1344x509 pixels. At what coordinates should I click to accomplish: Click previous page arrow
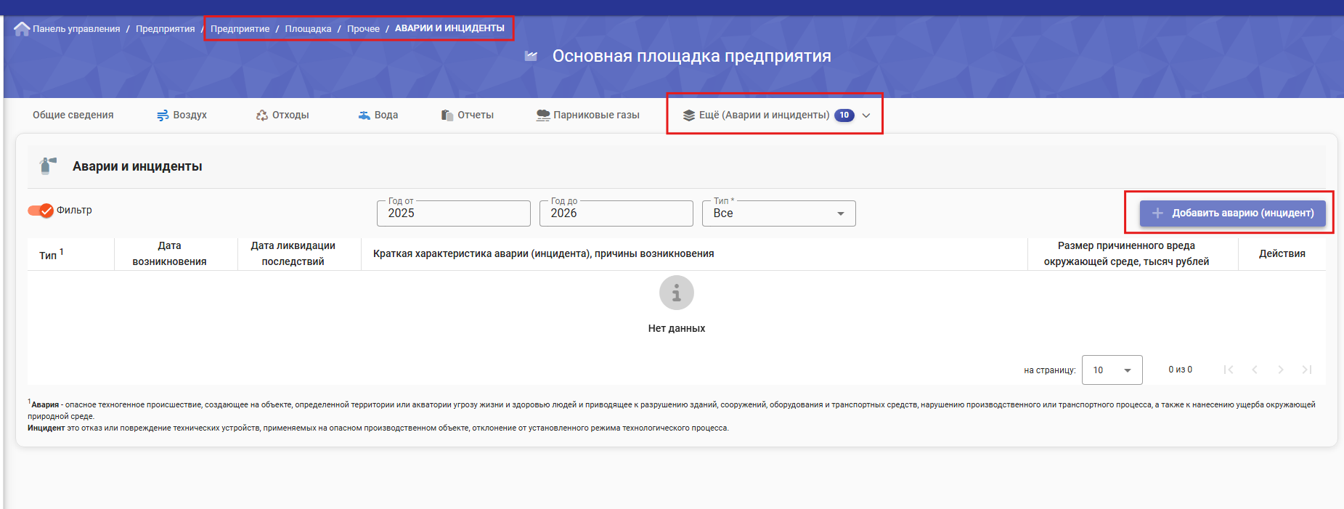[1255, 370]
